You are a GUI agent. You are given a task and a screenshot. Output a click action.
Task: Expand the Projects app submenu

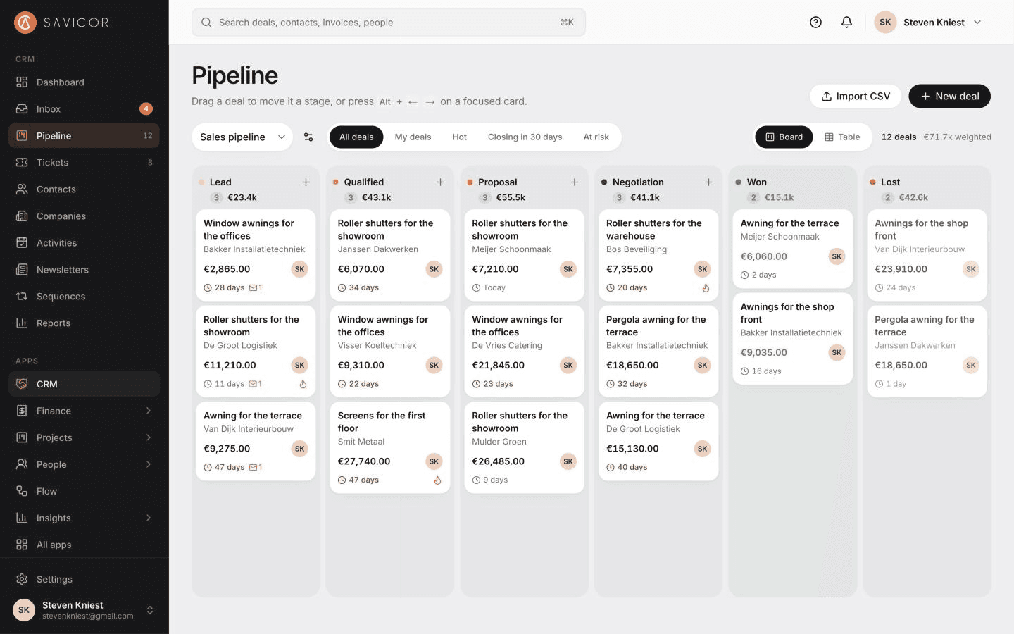[x=149, y=437]
